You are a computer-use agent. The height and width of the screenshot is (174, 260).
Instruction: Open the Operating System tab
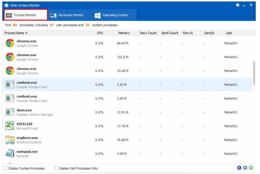[x=115, y=15]
